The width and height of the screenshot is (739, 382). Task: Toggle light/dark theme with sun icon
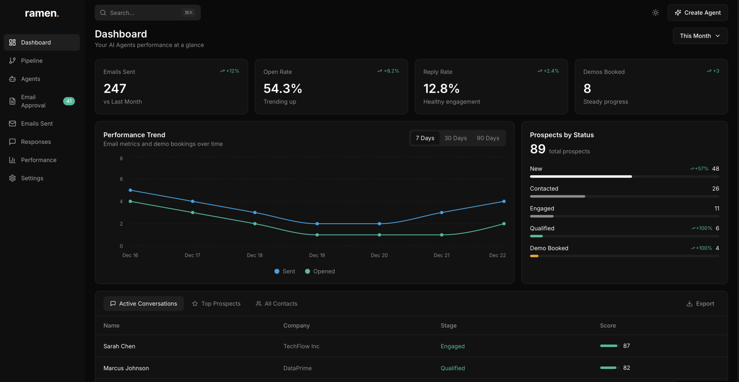coord(655,13)
